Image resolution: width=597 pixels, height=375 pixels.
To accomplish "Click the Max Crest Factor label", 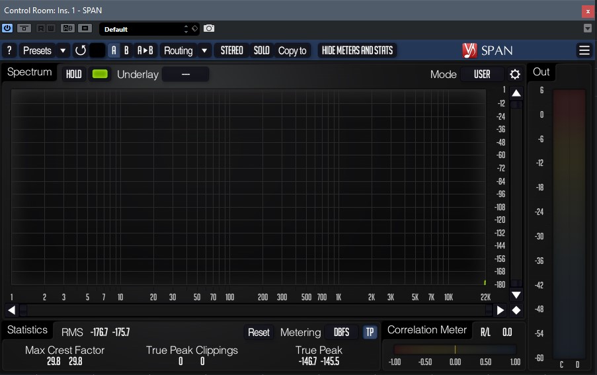I will pos(65,351).
